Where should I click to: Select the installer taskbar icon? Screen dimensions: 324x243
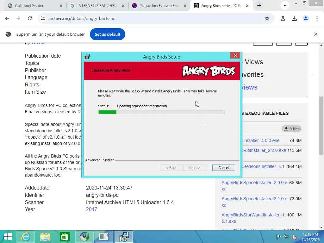click(x=124, y=237)
